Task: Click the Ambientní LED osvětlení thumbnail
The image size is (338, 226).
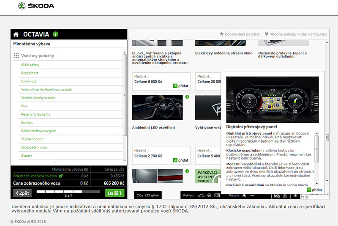Action: (x=157, y=107)
